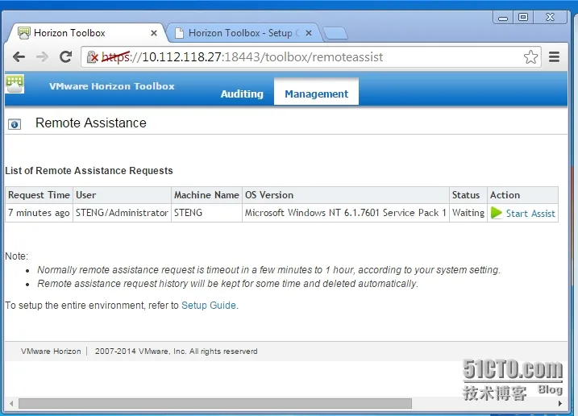
Task: Click 'List of Remote Assistance Requests' heading
Action: click(x=89, y=171)
